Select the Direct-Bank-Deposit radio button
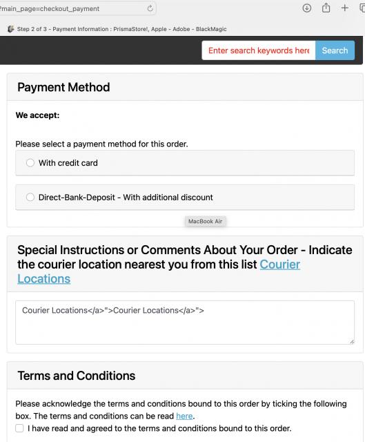This screenshot has height=442, width=365. click(30, 198)
